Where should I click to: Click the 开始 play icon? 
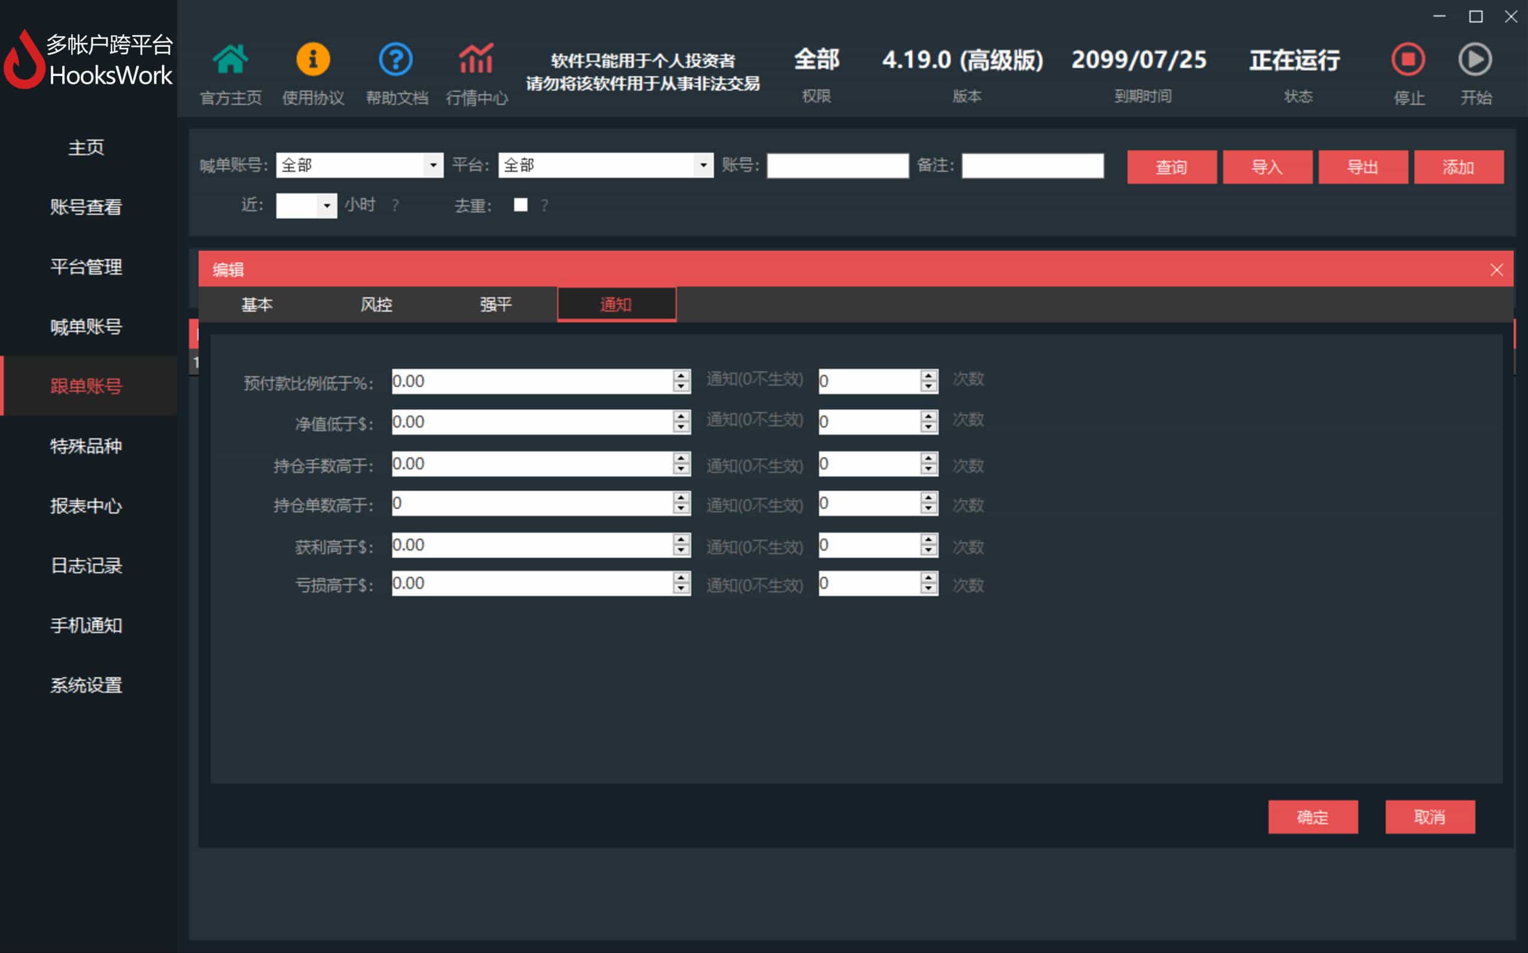tap(1475, 59)
